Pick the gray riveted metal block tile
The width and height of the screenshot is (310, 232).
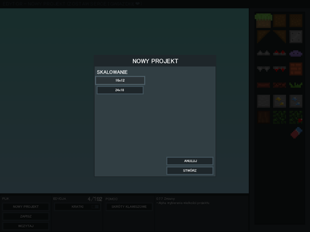[296, 37]
